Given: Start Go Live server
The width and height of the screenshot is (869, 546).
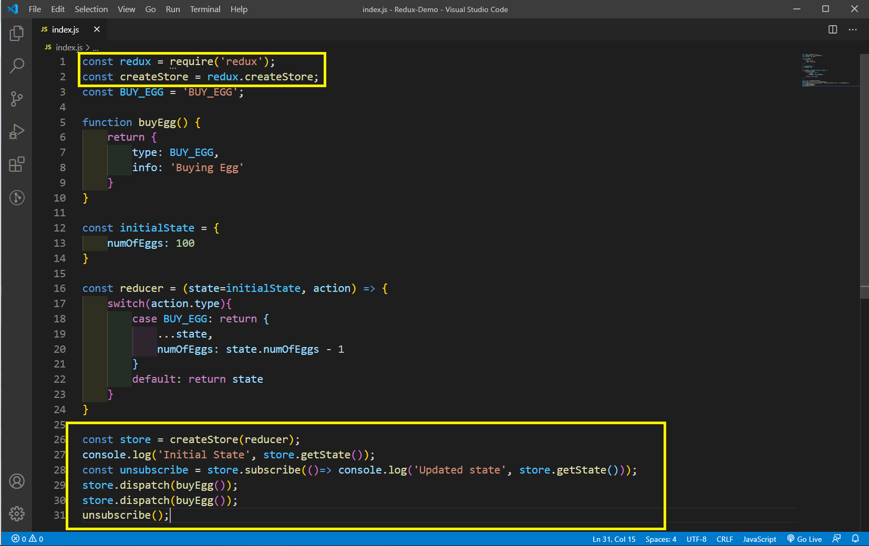Looking at the screenshot, I should click(x=804, y=539).
